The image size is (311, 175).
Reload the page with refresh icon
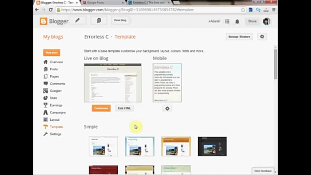[x=51, y=10]
